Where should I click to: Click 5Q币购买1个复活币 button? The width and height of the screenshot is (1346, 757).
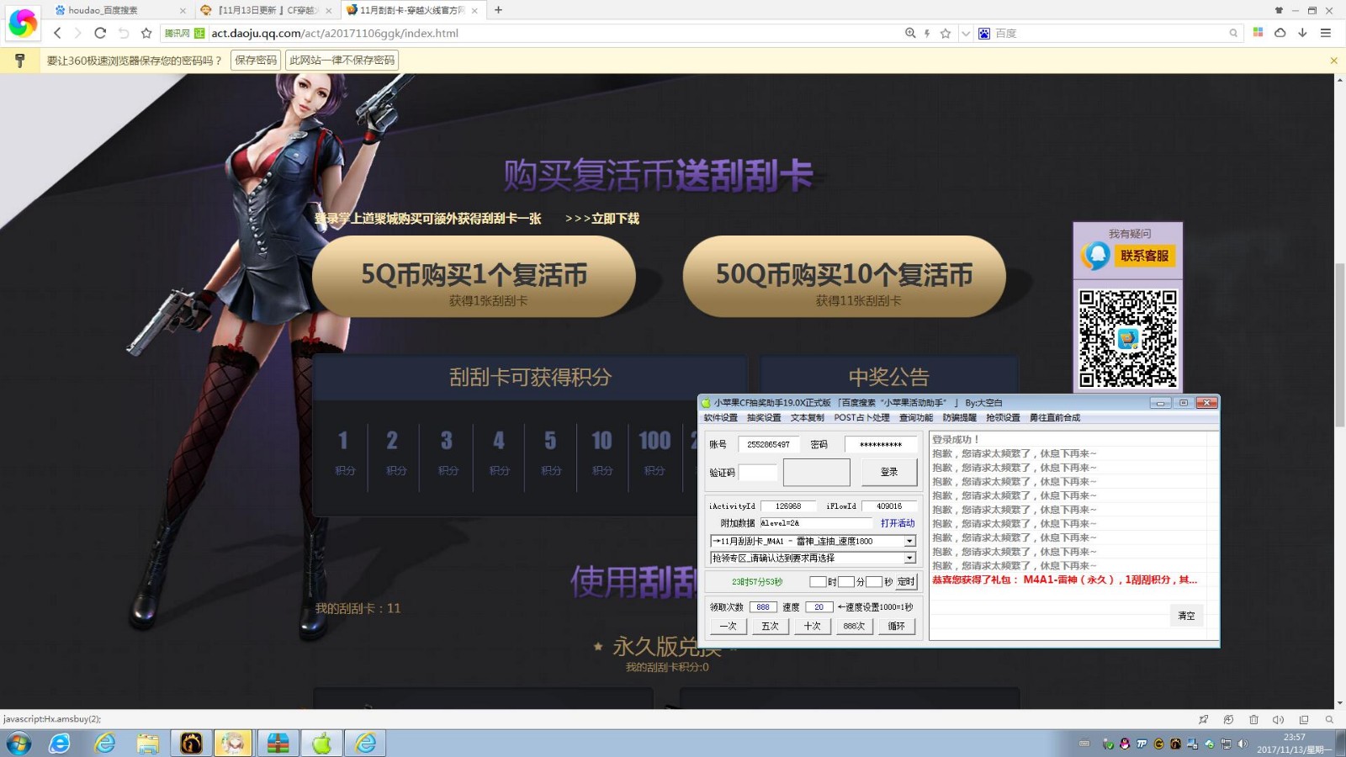pyautogui.click(x=474, y=277)
